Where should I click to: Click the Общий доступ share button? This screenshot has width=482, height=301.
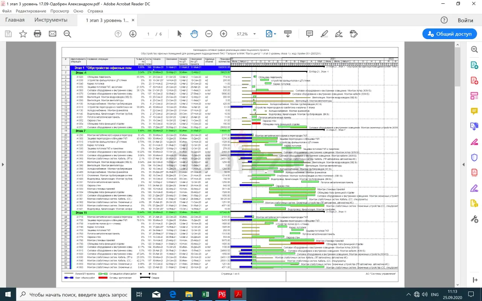[450, 34]
